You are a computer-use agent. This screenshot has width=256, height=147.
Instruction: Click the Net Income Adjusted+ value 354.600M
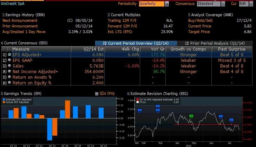click(x=94, y=72)
